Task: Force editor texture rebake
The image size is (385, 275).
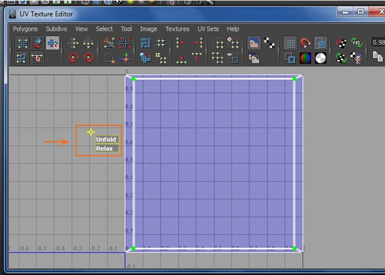Action: (x=341, y=58)
